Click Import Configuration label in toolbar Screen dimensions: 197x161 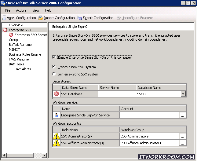(59, 18)
